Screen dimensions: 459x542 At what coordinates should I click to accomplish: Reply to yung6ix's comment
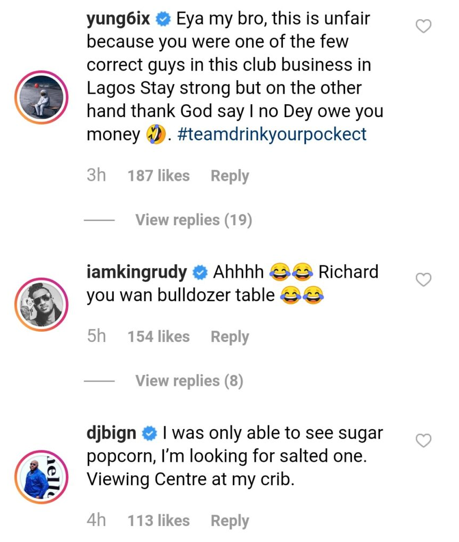tap(230, 176)
